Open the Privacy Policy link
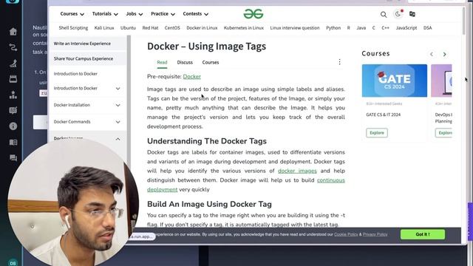This screenshot has width=473, height=266. click(x=375, y=234)
